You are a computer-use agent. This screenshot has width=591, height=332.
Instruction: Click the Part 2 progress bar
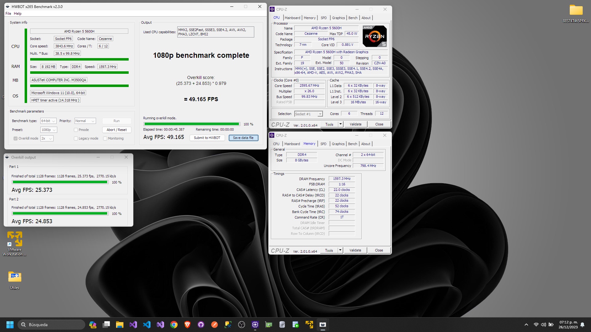pos(60,213)
